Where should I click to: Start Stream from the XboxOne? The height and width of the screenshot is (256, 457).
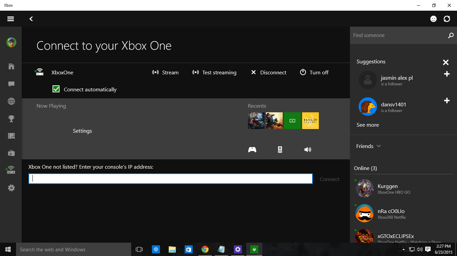tap(165, 72)
